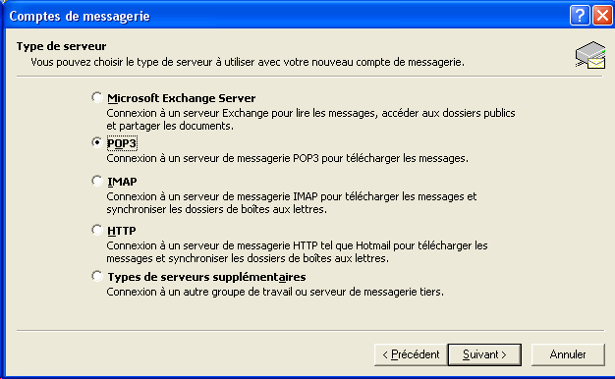Select the Microsoft Exchange Server radio button

pyautogui.click(x=97, y=97)
